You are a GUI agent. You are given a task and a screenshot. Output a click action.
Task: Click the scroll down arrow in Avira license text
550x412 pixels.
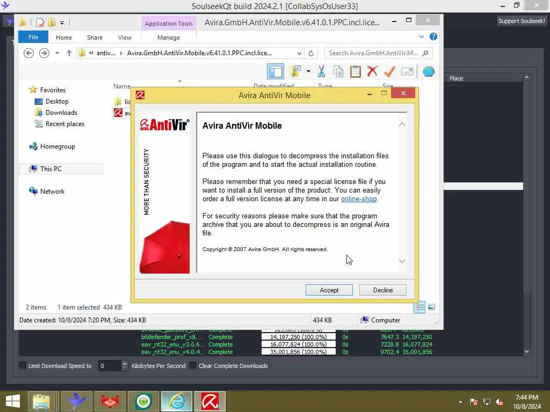click(x=402, y=261)
